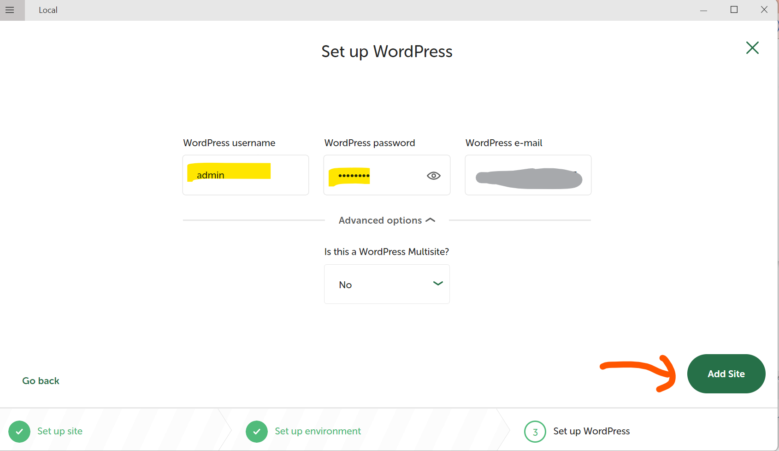Select step 3 Set up WordPress

coord(591,431)
